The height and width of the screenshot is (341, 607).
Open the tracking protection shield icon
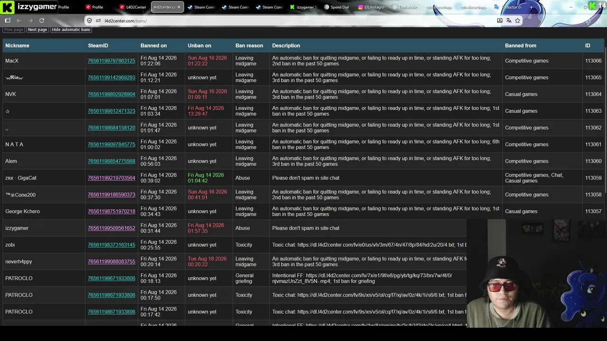[x=89, y=21]
